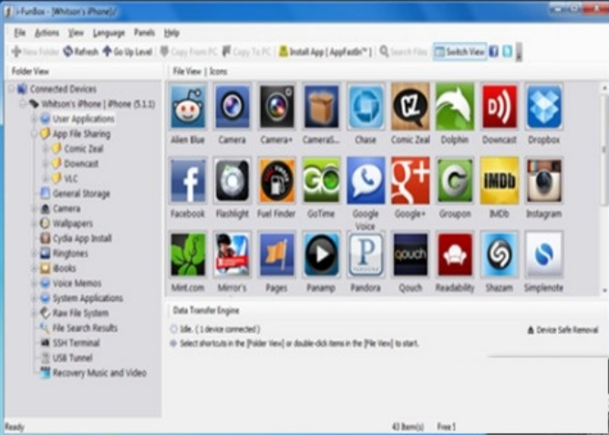This screenshot has height=435, width=609.
Task: Select the Qouch app icon
Action: [410, 254]
